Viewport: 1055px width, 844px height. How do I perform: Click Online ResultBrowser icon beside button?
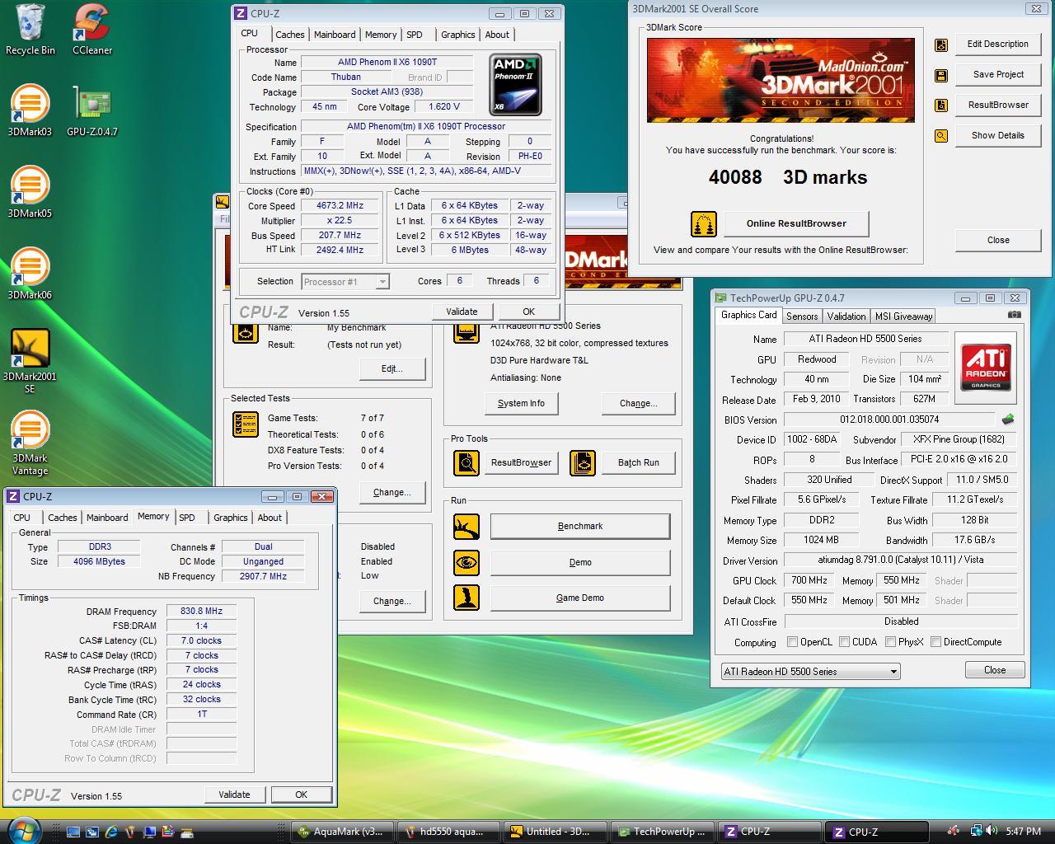coord(704,223)
